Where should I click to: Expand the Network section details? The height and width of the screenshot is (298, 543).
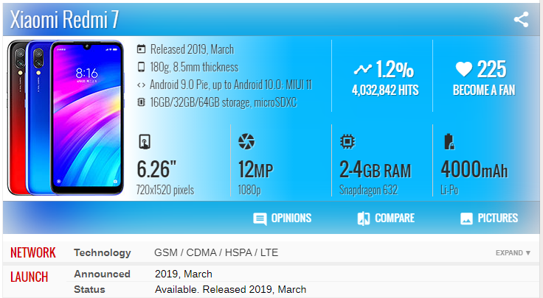(513, 253)
